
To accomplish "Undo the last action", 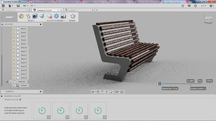I will [x=25, y=6].
